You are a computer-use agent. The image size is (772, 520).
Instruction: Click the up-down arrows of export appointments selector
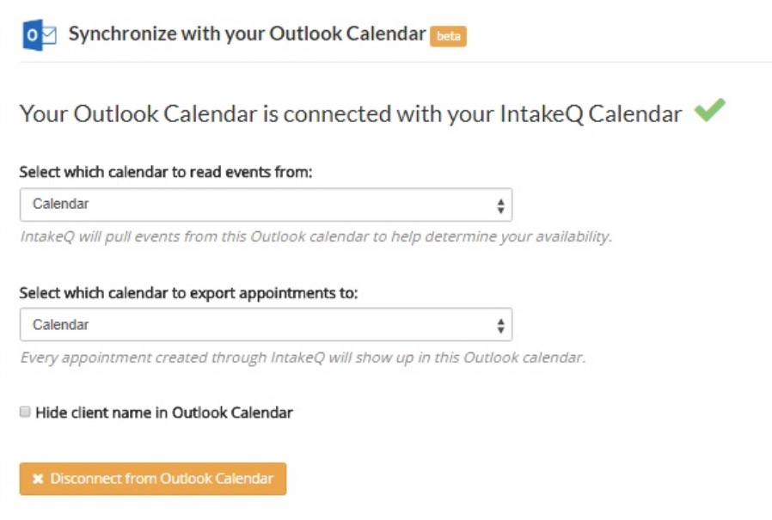500,326
